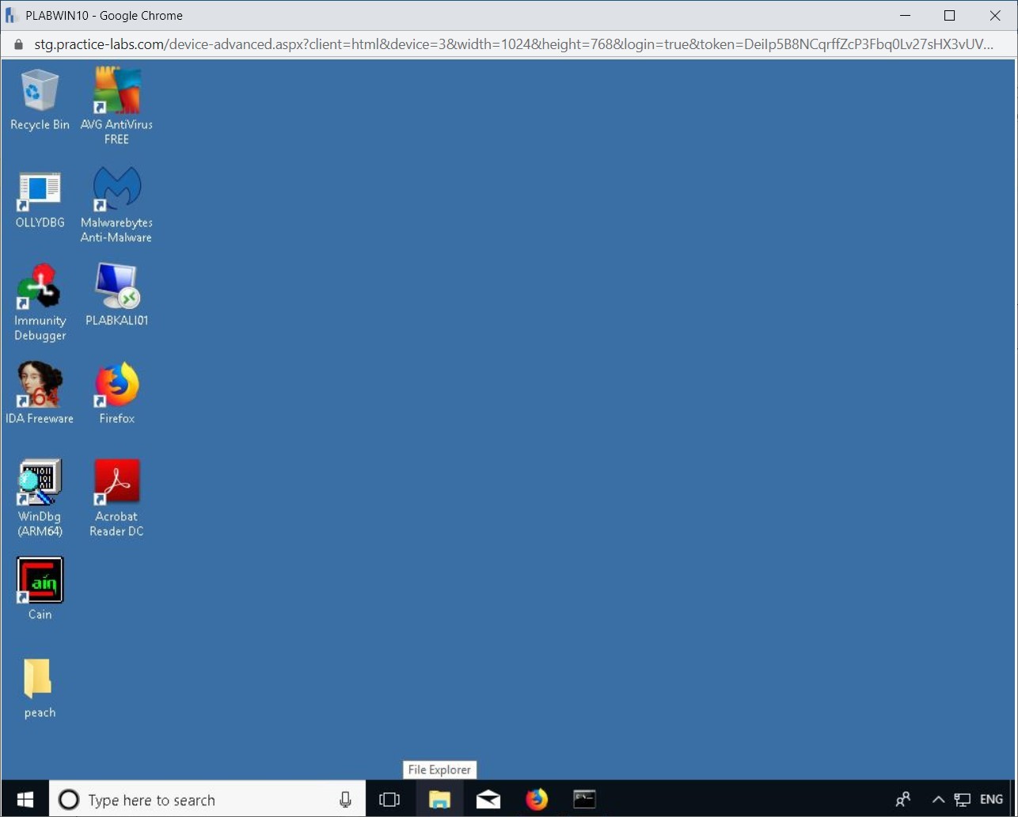Open Task View from the taskbar

coord(389,800)
